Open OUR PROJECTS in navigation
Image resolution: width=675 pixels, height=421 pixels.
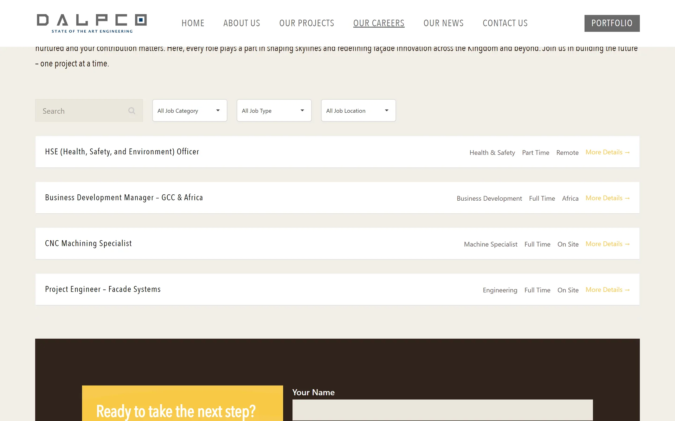coord(307,23)
